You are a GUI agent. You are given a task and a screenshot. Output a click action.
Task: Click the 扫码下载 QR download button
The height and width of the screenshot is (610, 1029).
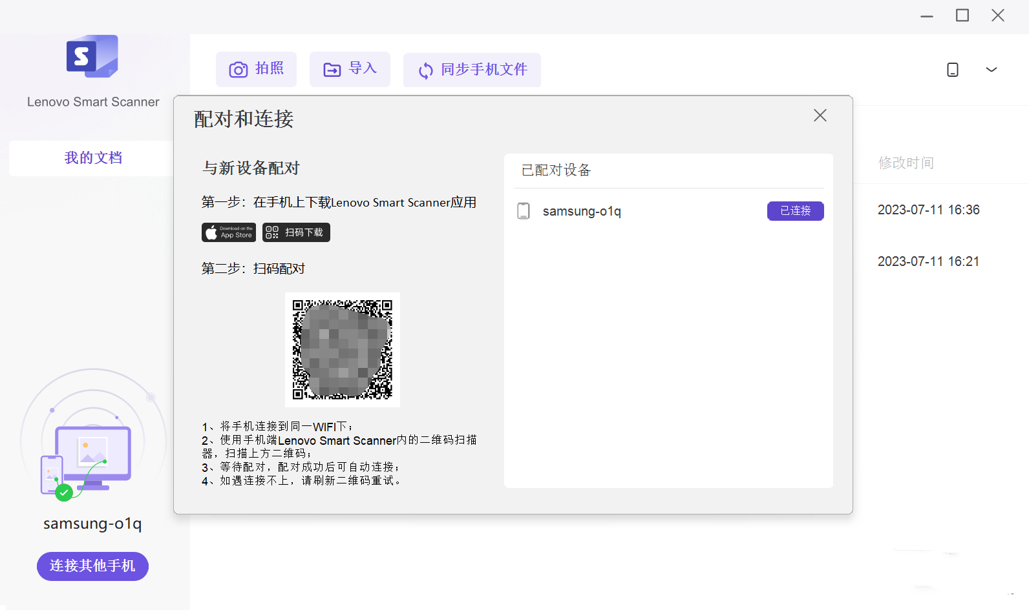point(296,232)
